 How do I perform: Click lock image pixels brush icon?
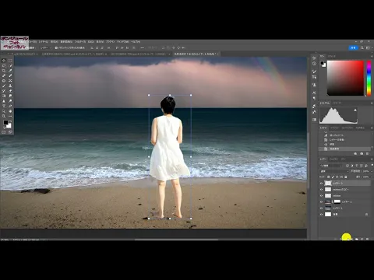pyautogui.click(x=333, y=177)
